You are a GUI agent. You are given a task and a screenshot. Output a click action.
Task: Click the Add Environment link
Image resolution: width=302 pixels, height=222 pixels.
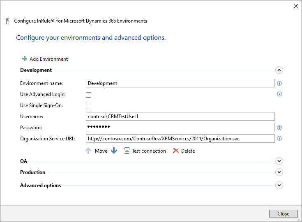coord(48,59)
